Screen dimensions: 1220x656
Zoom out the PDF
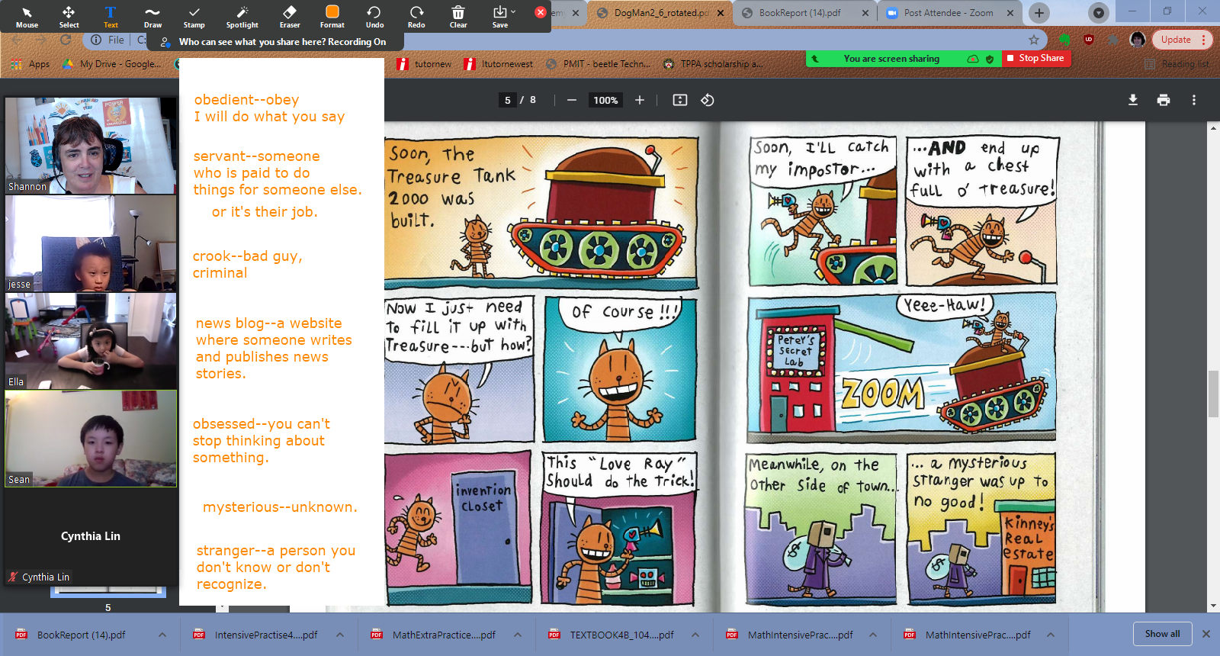(x=571, y=100)
